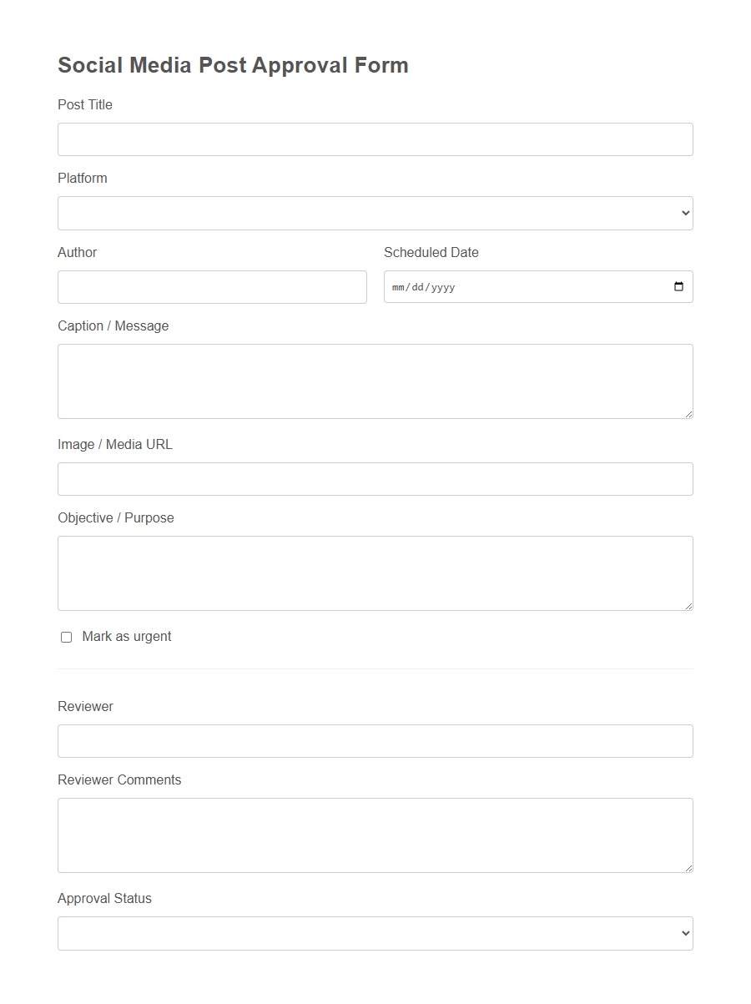Click the resize grip of Caption textarea
The width and height of the screenshot is (751, 1004).
(x=688, y=415)
